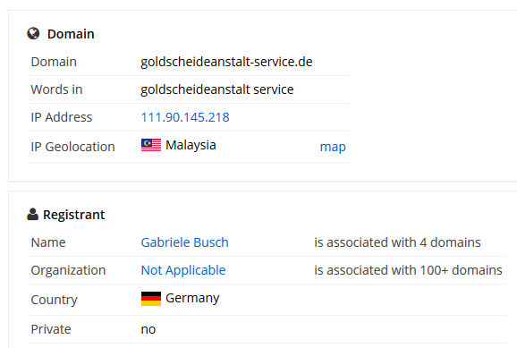Screen dimensions: 517x348
Task: Open the map link for IP geolocation
Action: [333, 147]
